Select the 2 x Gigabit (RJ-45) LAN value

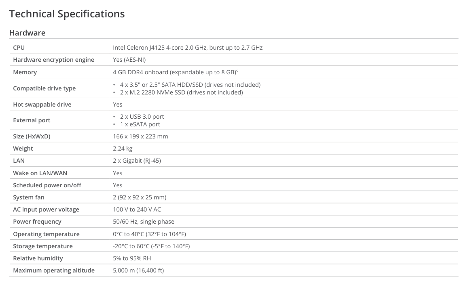click(x=137, y=161)
